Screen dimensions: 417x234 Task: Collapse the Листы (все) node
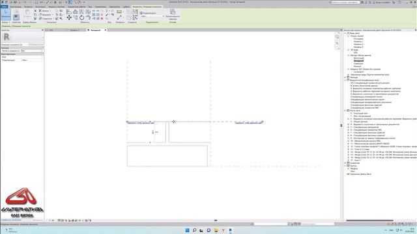pos(345,110)
